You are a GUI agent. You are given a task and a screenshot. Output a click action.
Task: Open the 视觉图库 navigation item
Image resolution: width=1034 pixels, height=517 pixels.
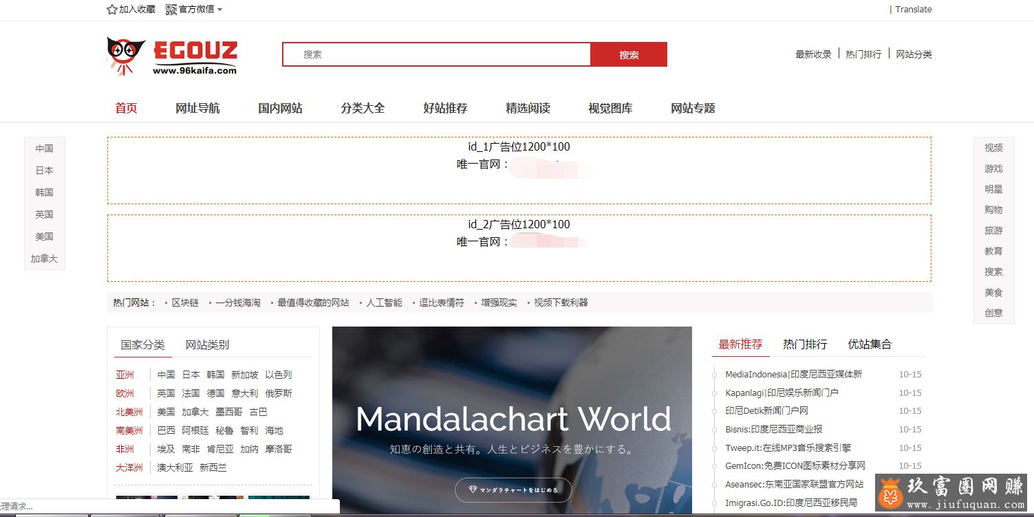(610, 108)
